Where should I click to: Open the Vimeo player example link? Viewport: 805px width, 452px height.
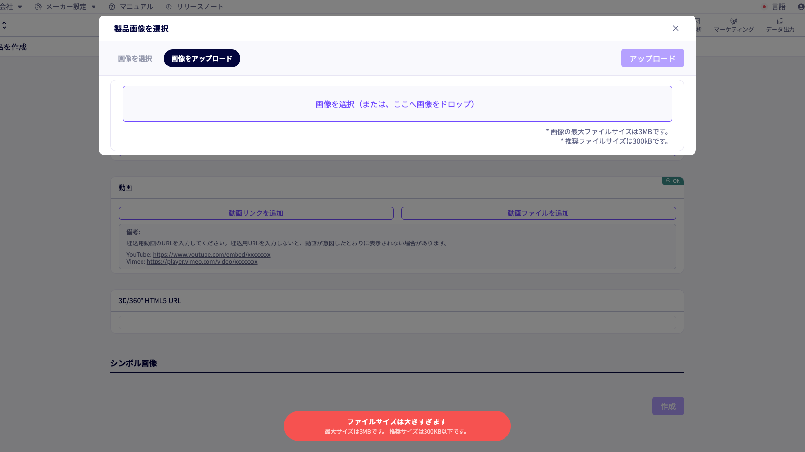[202, 262]
